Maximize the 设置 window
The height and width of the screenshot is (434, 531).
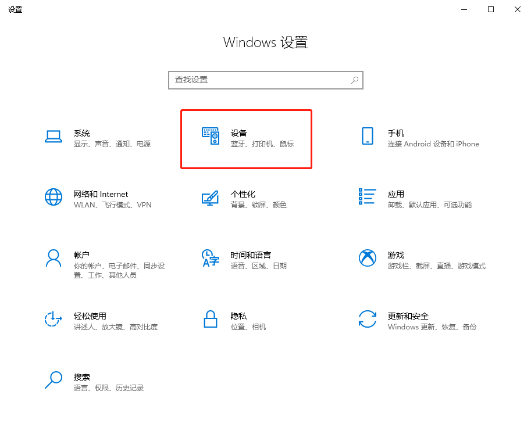pyautogui.click(x=491, y=9)
